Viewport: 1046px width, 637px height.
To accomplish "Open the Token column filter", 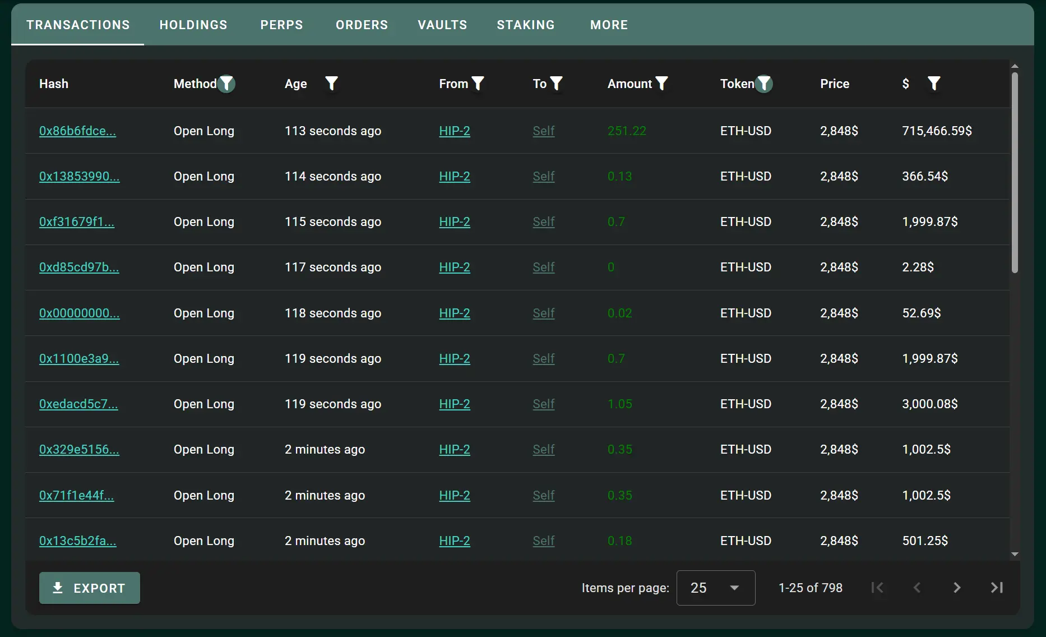I will pyautogui.click(x=763, y=84).
